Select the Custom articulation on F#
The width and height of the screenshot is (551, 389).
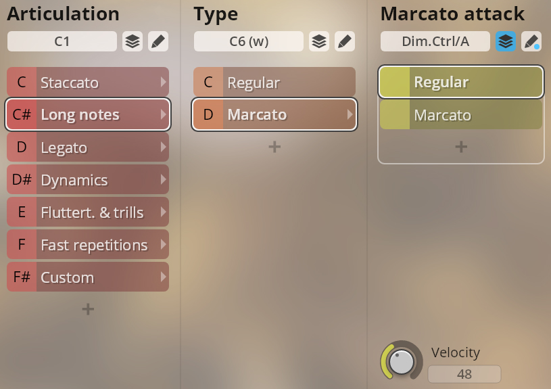(x=88, y=277)
